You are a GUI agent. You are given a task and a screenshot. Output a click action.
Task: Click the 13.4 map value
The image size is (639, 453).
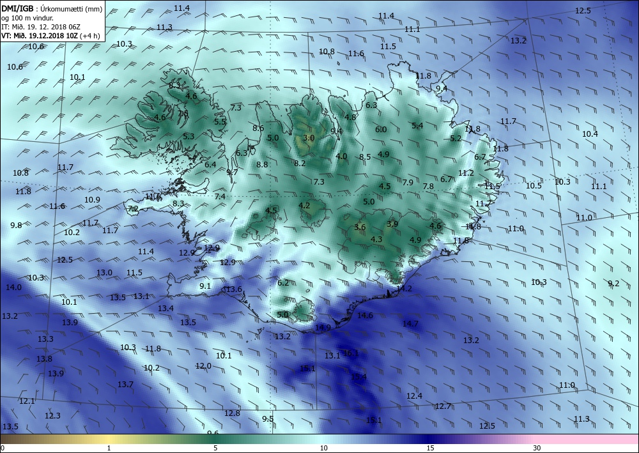tap(166, 309)
